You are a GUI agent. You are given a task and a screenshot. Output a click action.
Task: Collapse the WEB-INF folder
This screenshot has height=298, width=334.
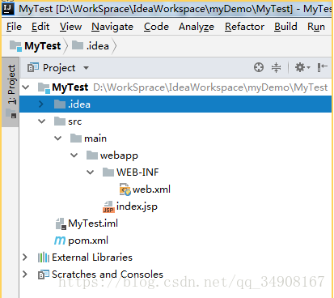coord(91,172)
